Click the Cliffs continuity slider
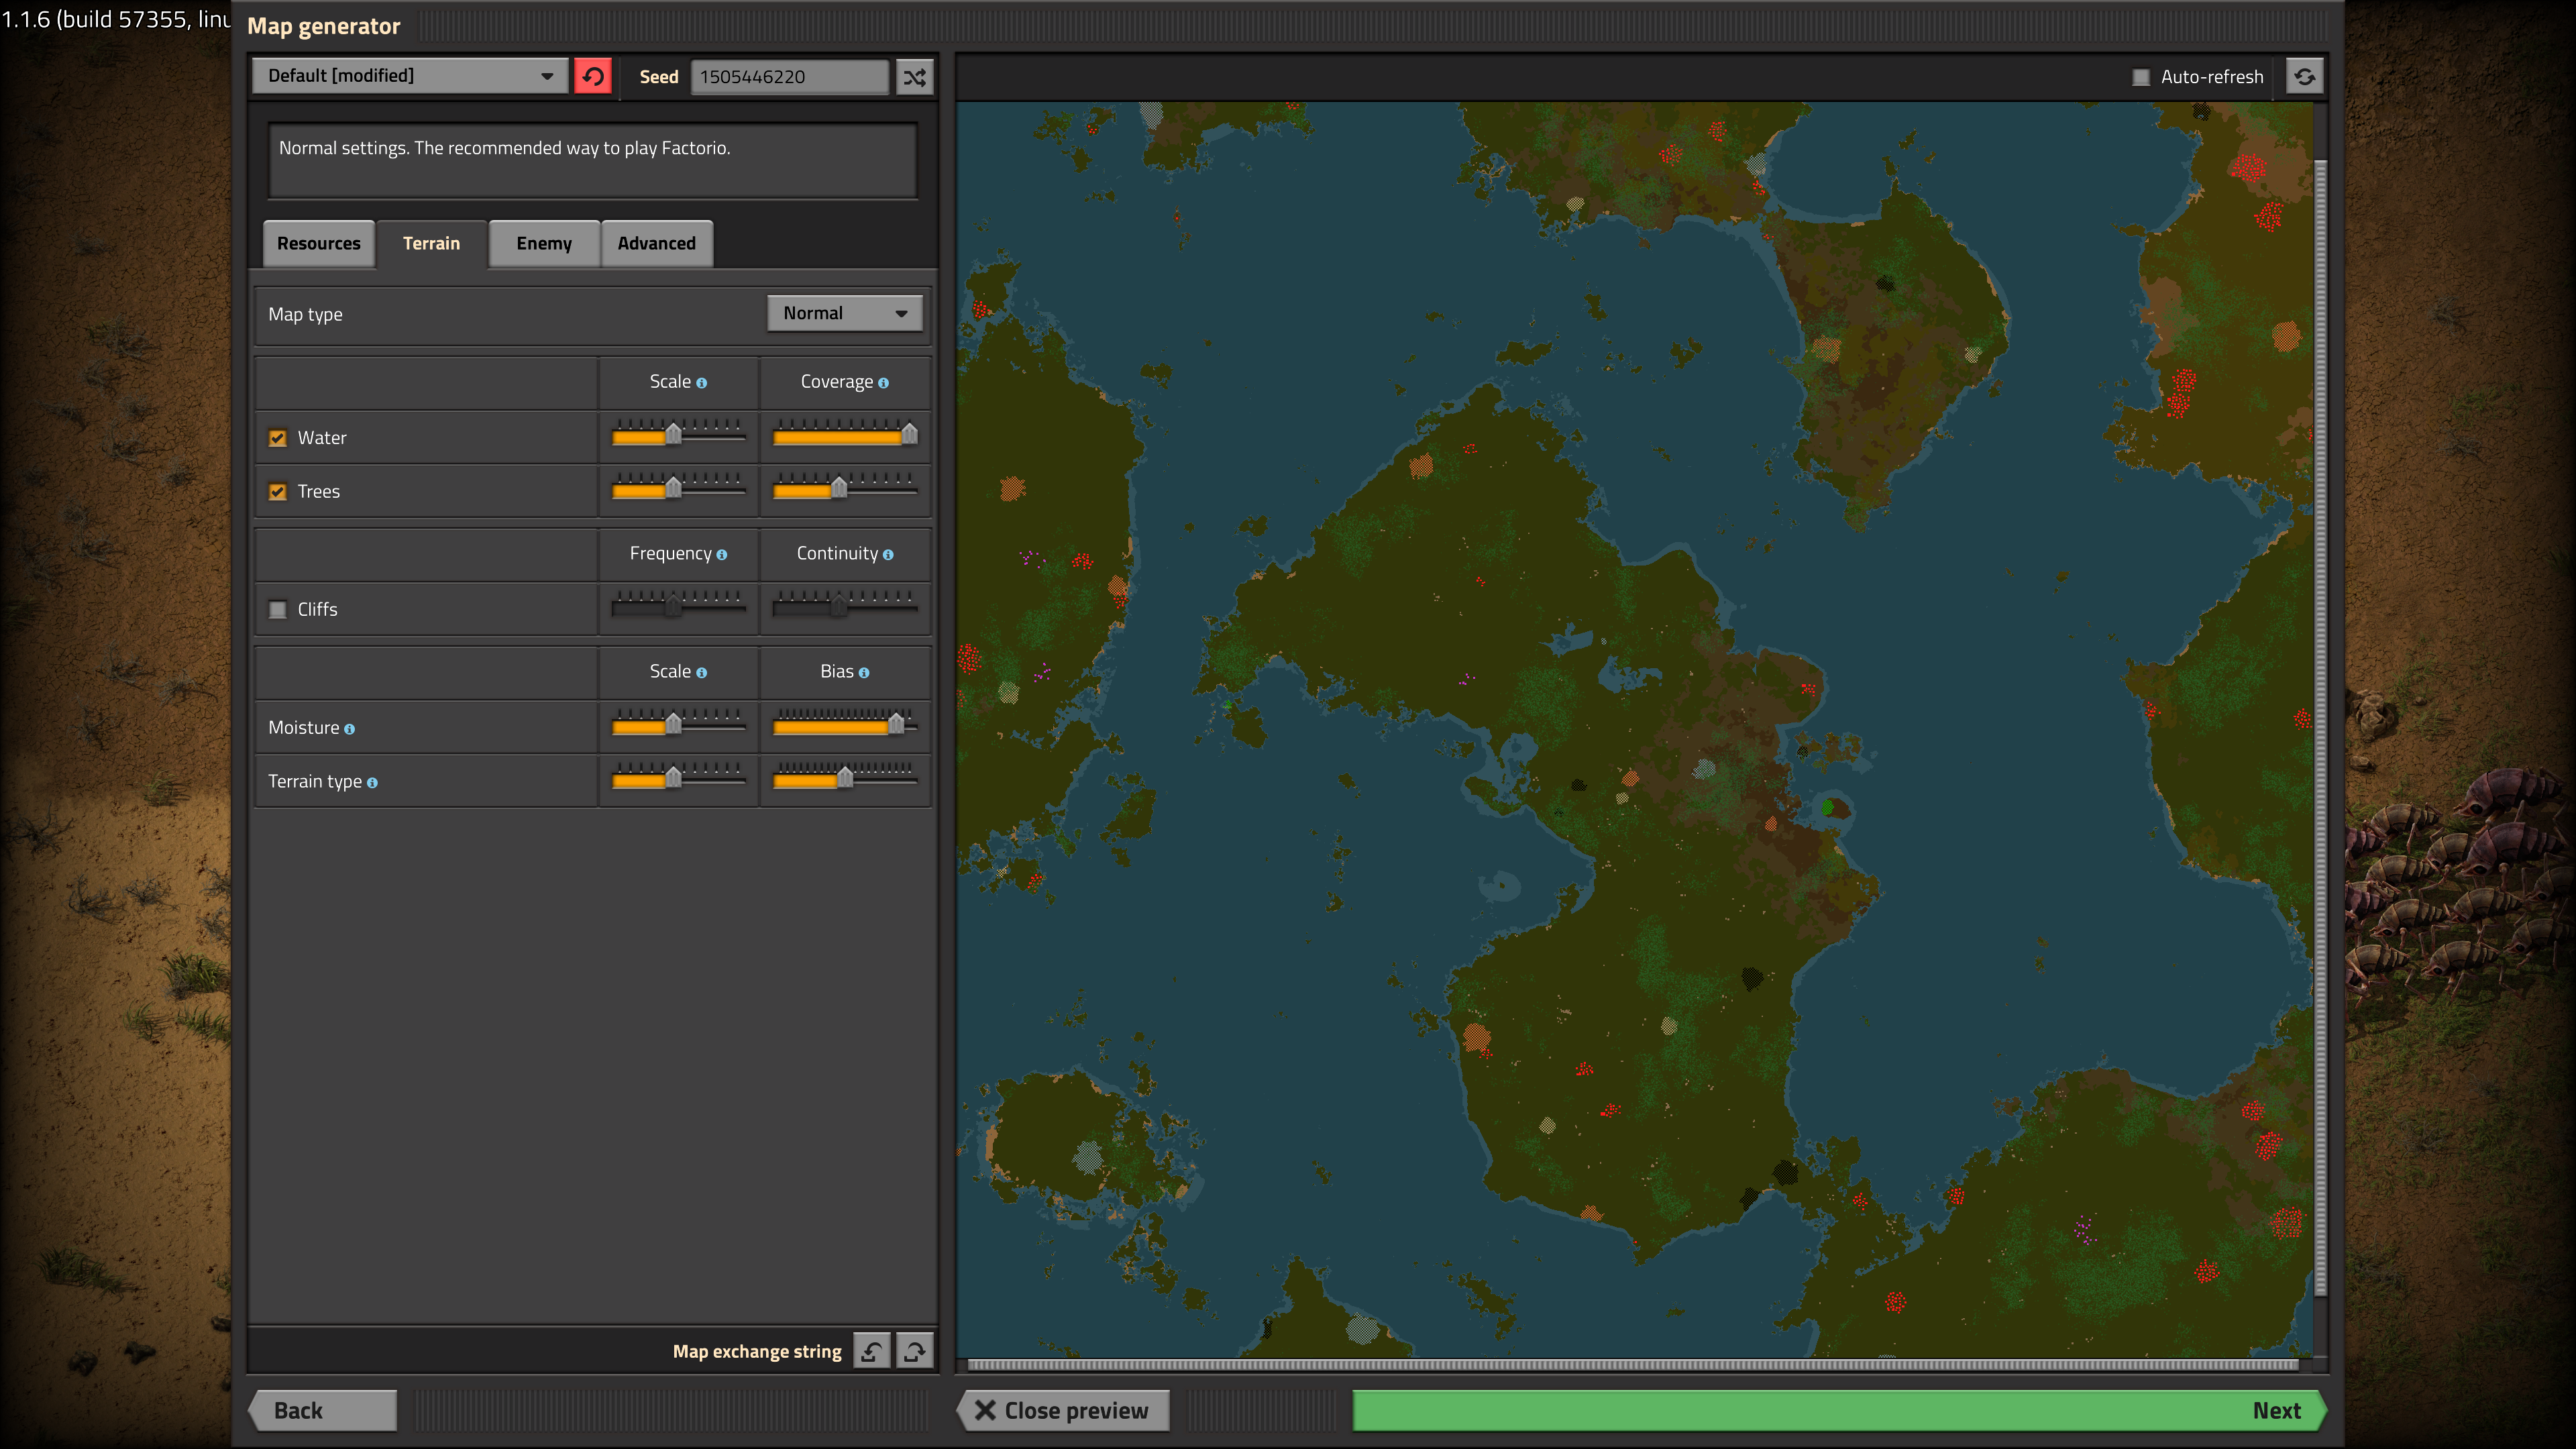Image resolution: width=2576 pixels, height=1449 pixels. pos(845,606)
